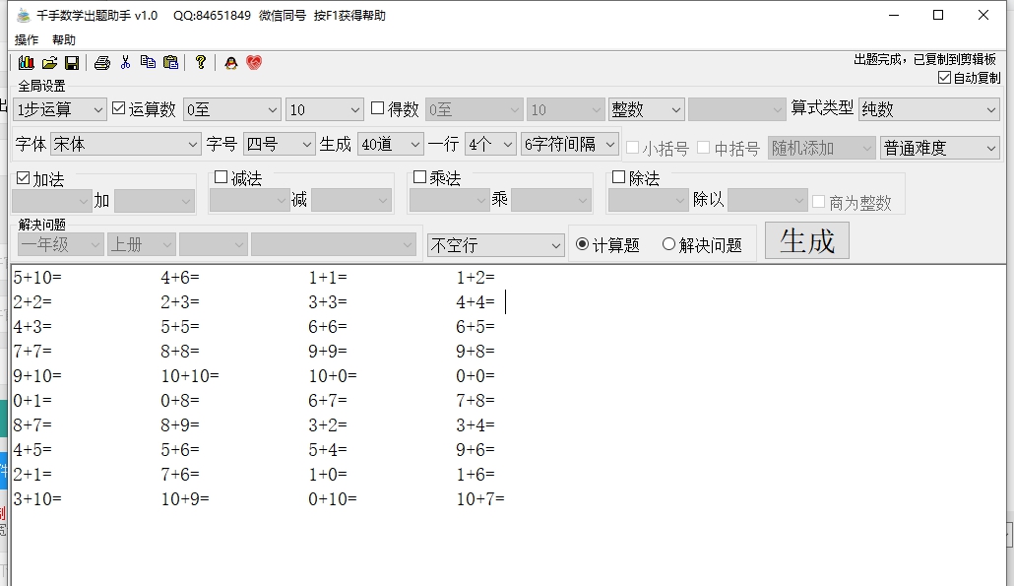Click the QQ penguin contact icon

click(x=229, y=62)
